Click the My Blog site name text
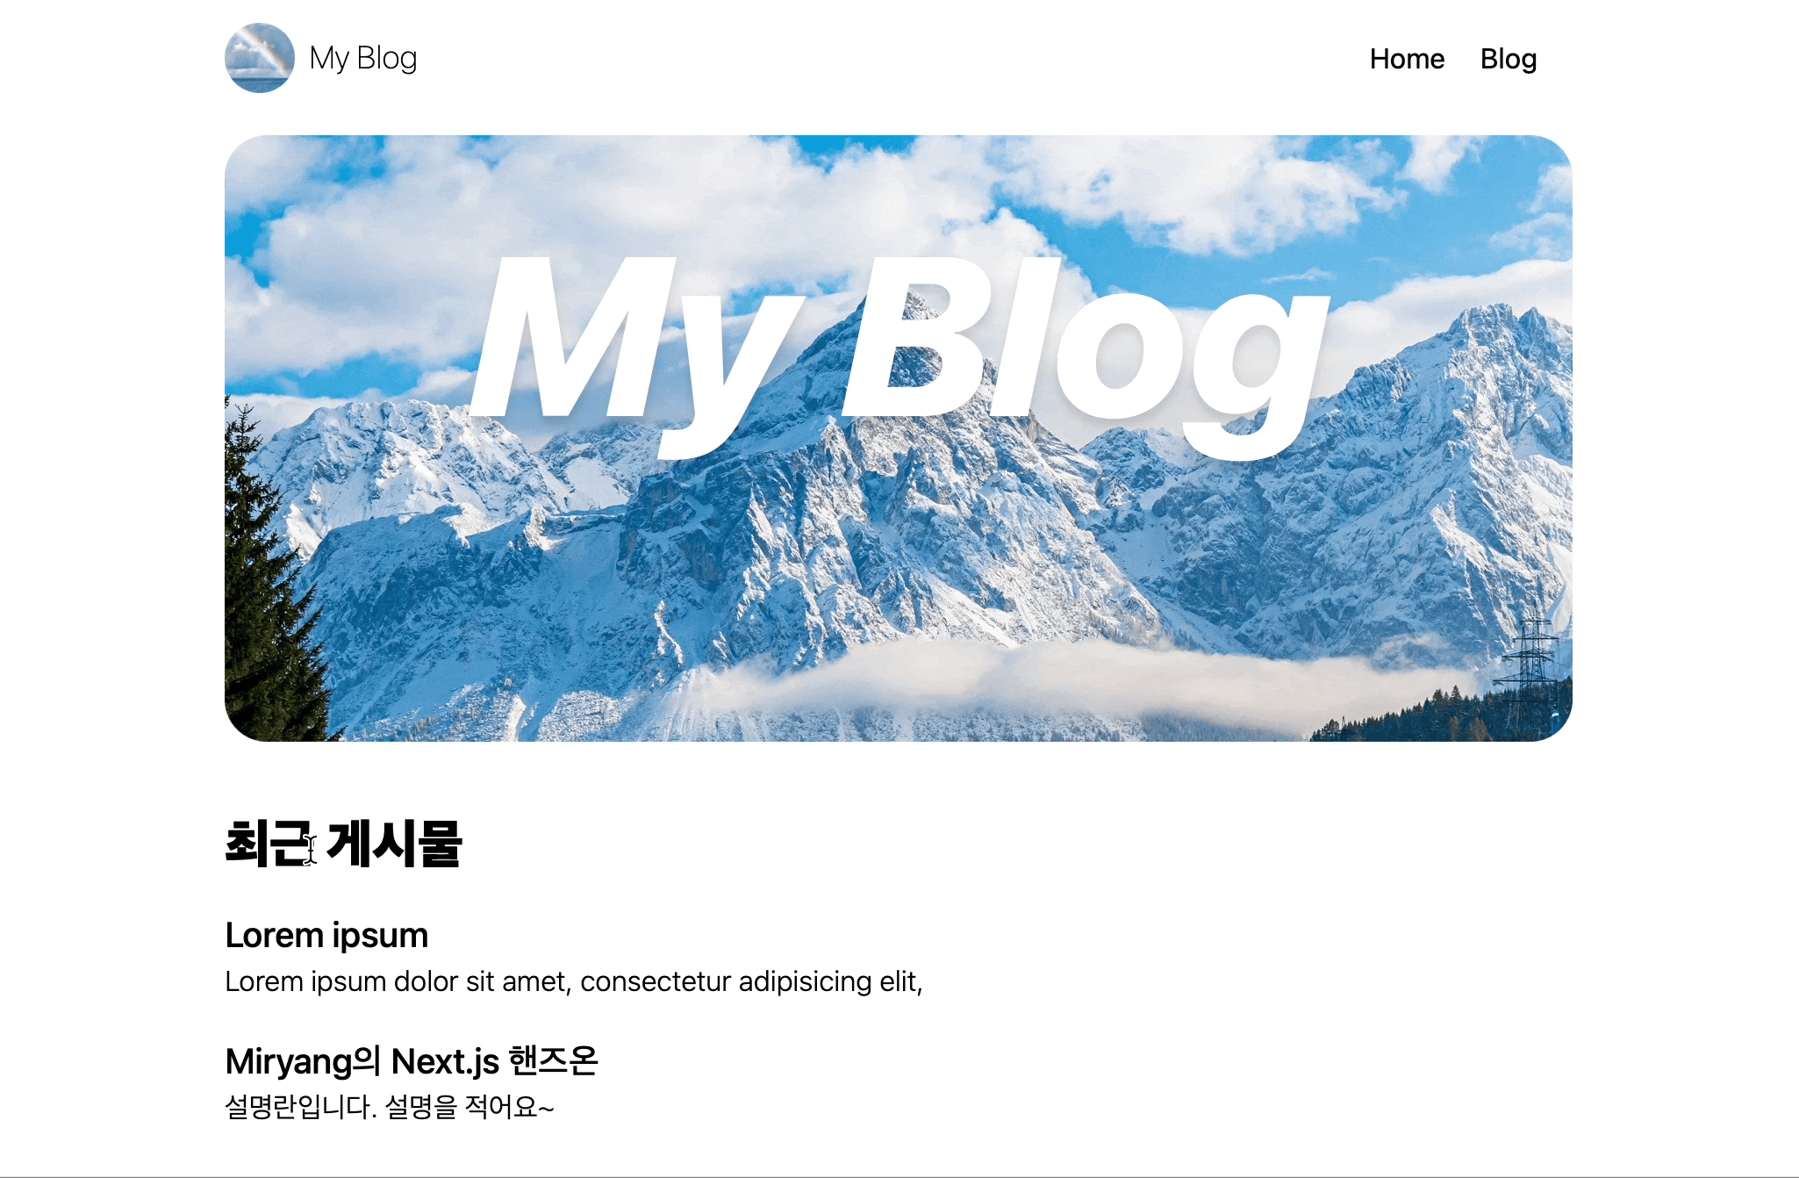The image size is (1799, 1178). tap(362, 58)
